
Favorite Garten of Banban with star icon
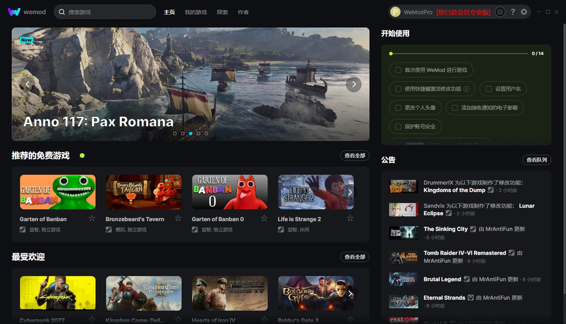[x=92, y=218]
